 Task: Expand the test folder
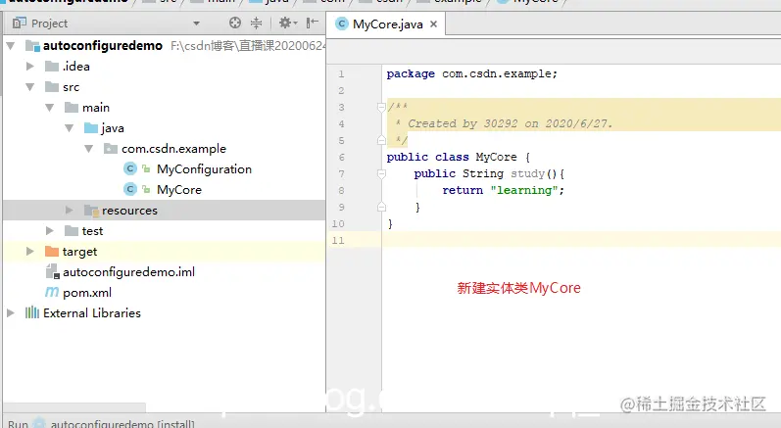(49, 230)
